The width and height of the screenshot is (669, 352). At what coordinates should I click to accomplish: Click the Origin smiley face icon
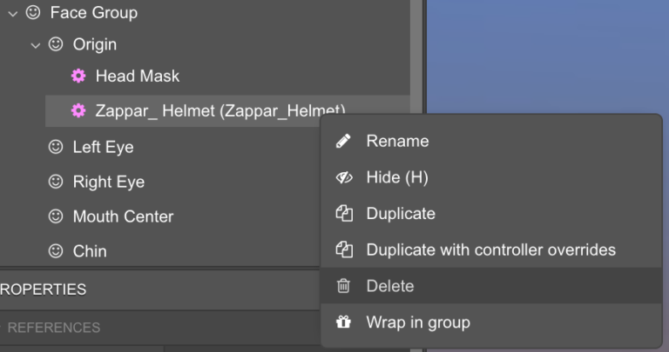(x=56, y=44)
